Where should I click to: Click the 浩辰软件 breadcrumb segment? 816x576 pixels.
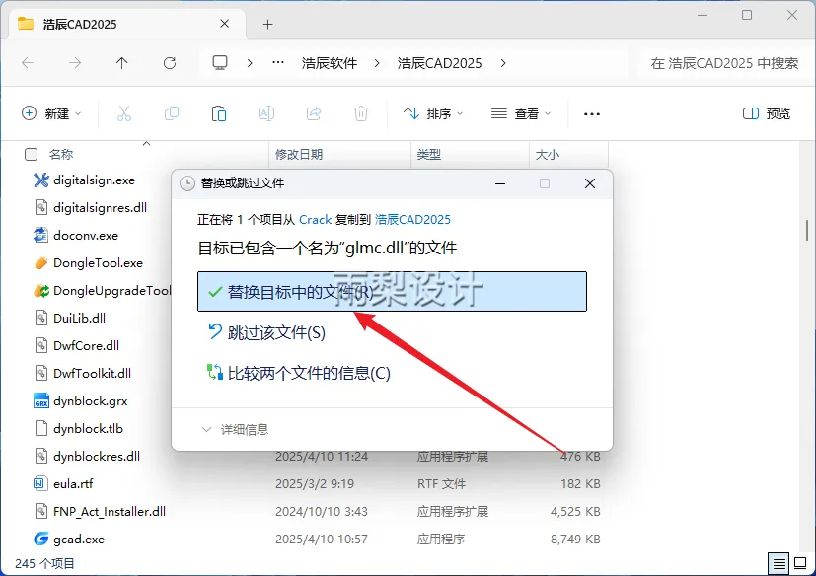pyautogui.click(x=330, y=63)
